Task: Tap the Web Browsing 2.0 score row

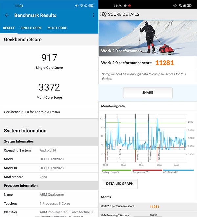Action: 148,215
